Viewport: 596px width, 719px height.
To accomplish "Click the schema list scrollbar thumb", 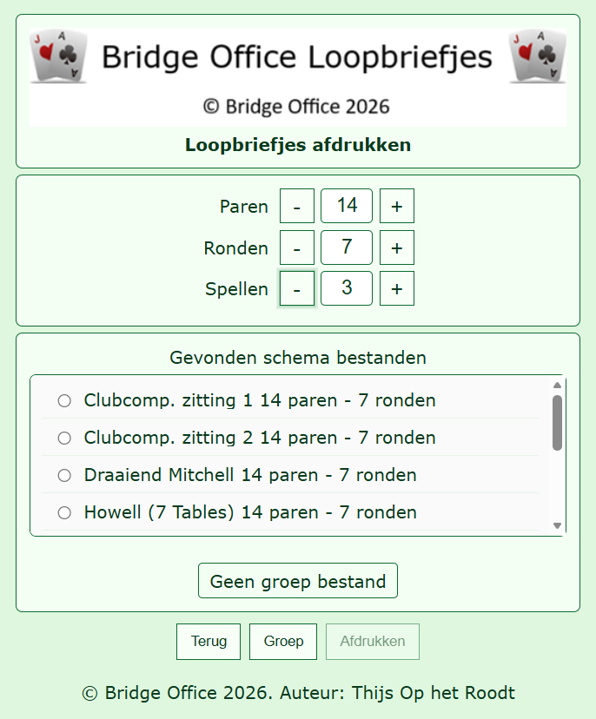I will point(558,423).
